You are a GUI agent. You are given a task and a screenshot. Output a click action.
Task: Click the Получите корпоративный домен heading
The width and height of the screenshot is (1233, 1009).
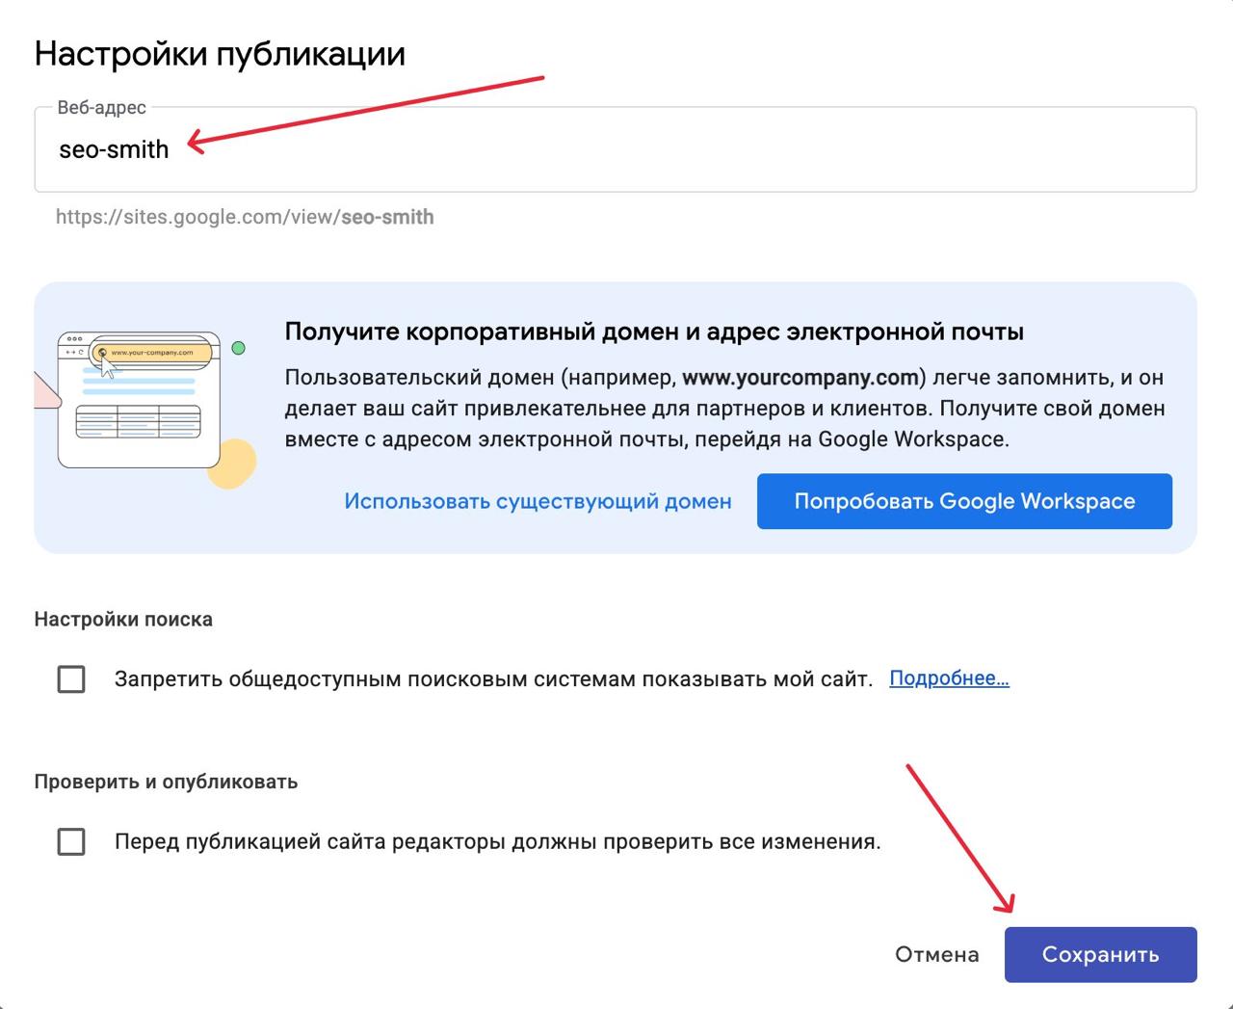click(x=654, y=332)
